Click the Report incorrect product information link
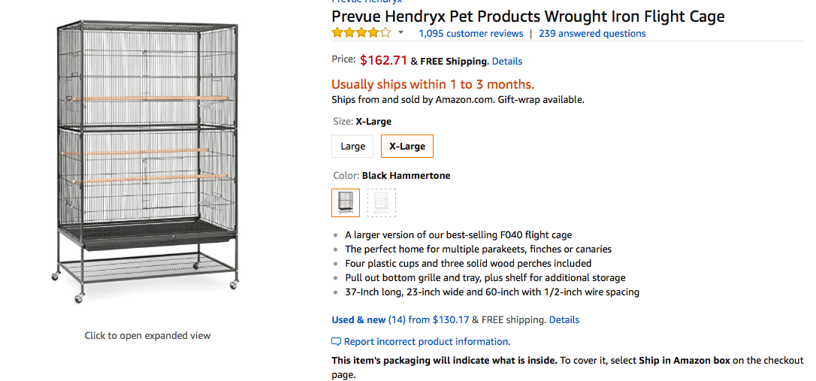816x381 pixels. tap(427, 342)
